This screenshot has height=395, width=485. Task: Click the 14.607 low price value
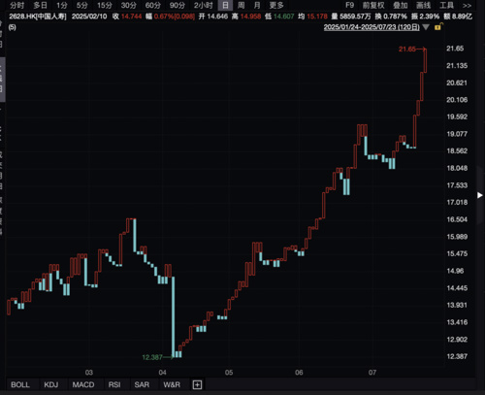[x=283, y=16]
